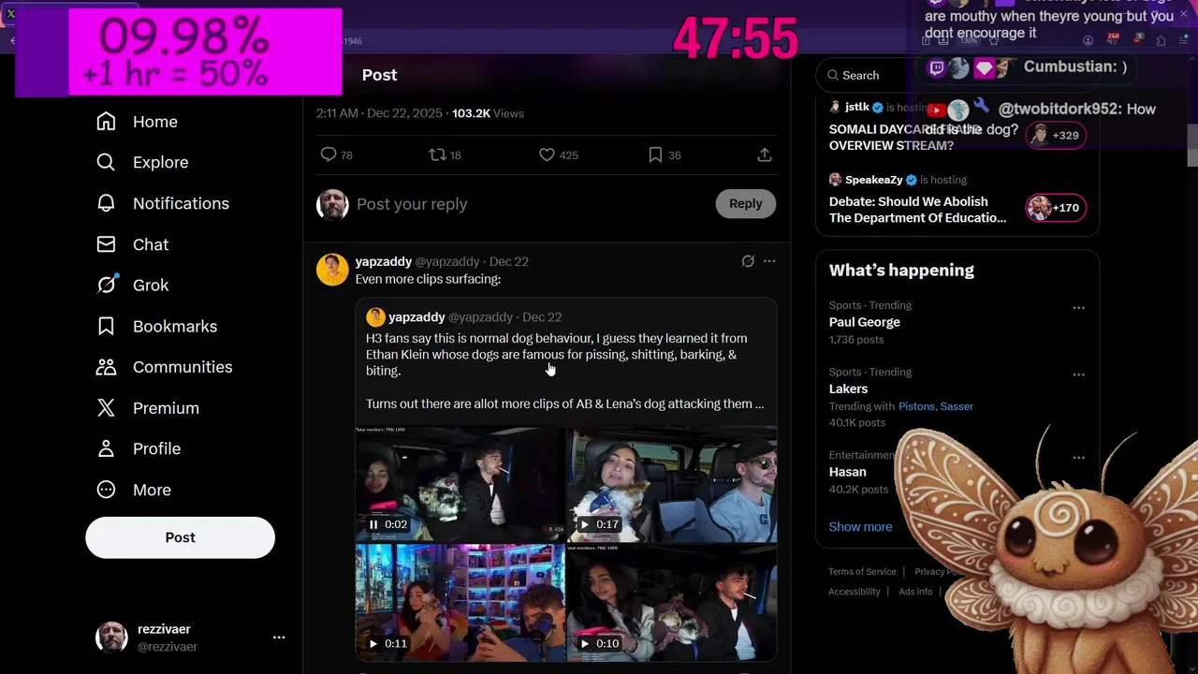Click the Home house icon
1198x674 pixels.
coord(106,122)
